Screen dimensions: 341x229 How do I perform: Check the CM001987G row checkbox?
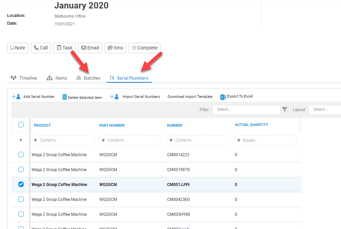[21, 169]
